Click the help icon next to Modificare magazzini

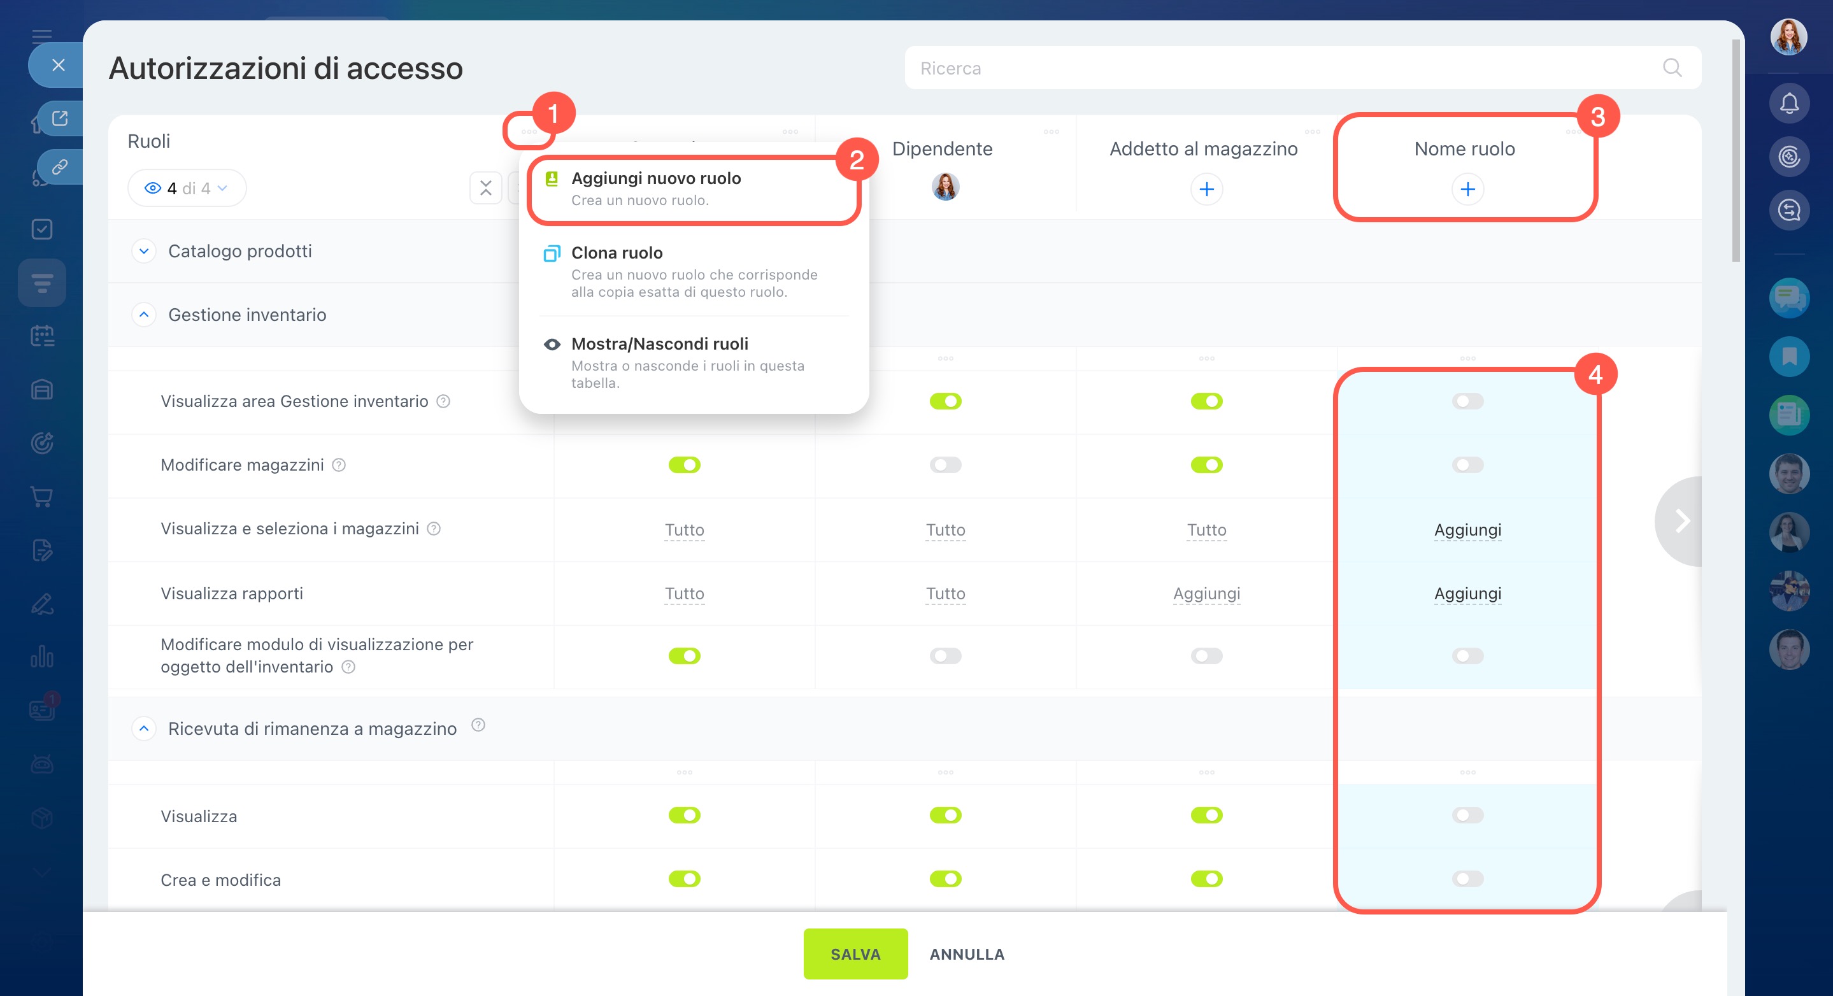tap(339, 466)
